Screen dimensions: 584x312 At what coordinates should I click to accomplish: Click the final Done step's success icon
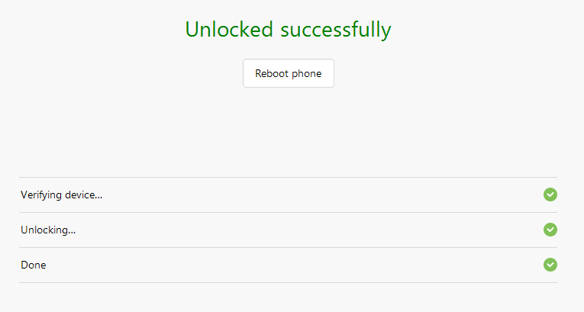point(550,265)
